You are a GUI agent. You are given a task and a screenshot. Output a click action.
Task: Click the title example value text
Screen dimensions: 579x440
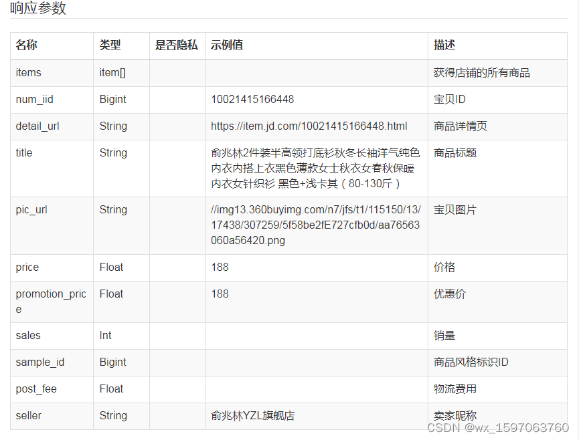point(315,169)
